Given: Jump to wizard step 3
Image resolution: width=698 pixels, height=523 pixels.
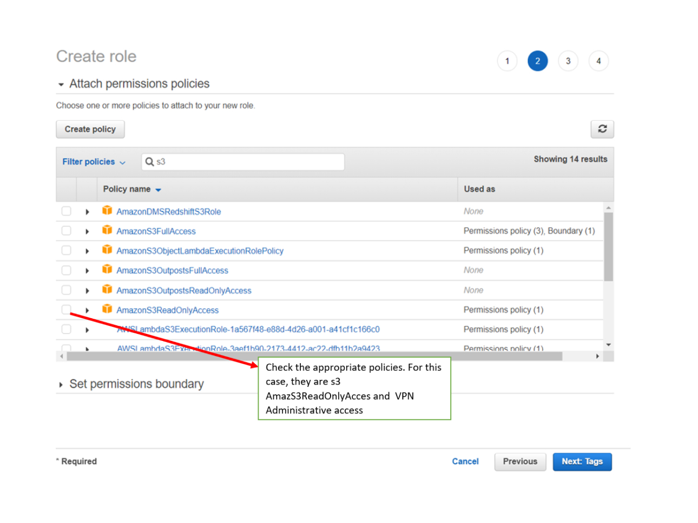Looking at the screenshot, I should [568, 61].
